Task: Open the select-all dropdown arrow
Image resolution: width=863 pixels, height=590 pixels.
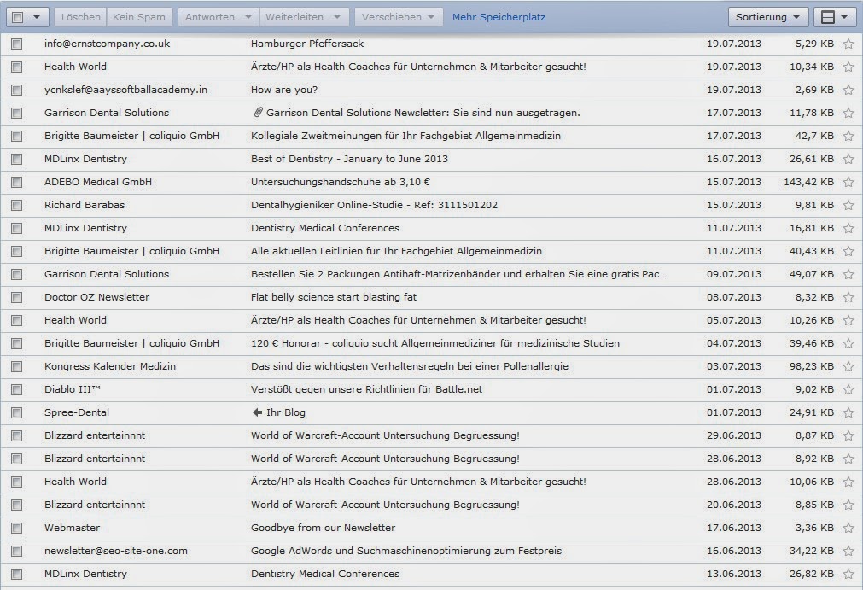Action: [x=37, y=17]
